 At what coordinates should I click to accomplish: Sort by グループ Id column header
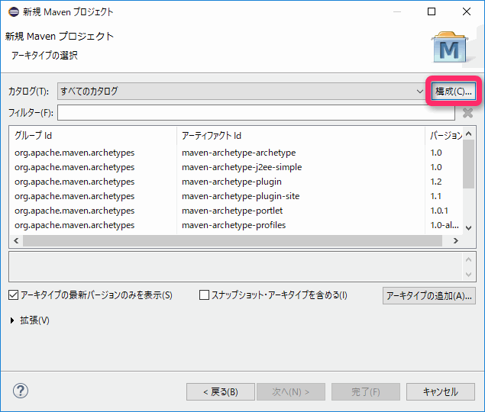click(93, 135)
